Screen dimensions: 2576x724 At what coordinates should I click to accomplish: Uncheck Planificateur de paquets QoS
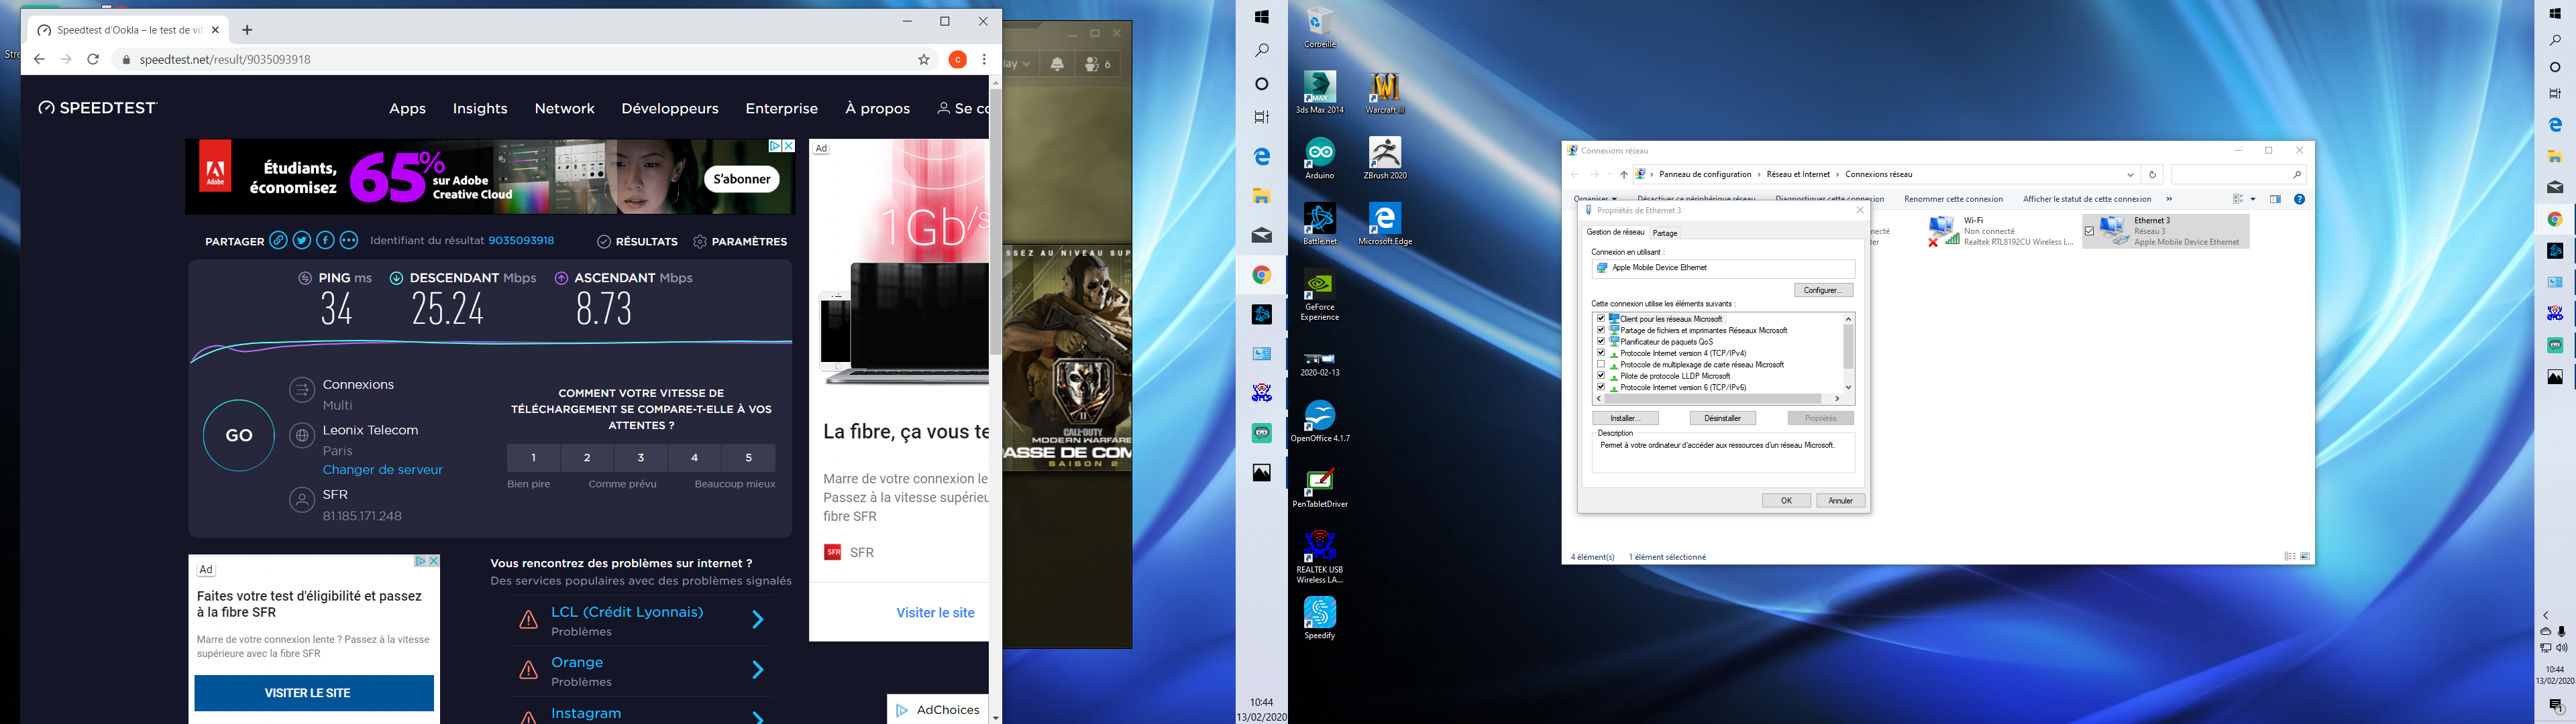pos(1601,341)
